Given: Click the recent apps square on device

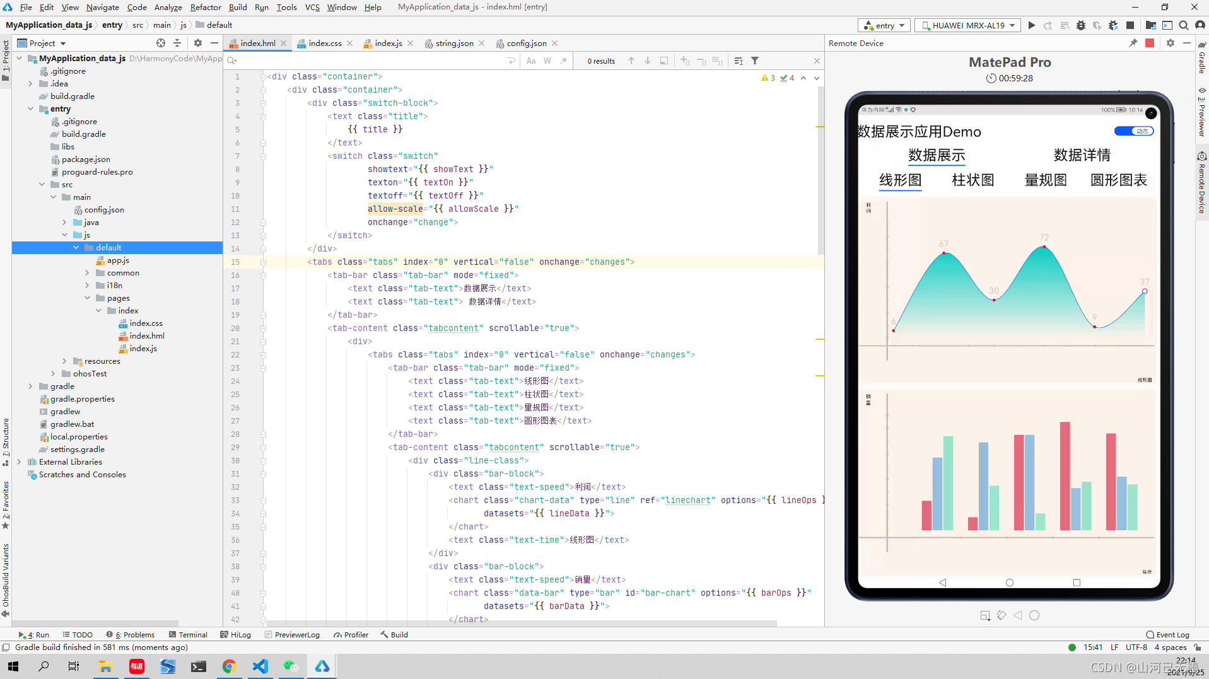Looking at the screenshot, I should coord(1077,583).
